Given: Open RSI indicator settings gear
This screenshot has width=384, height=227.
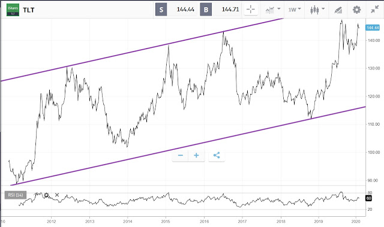Looking at the screenshot, I should click(x=46, y=195).
